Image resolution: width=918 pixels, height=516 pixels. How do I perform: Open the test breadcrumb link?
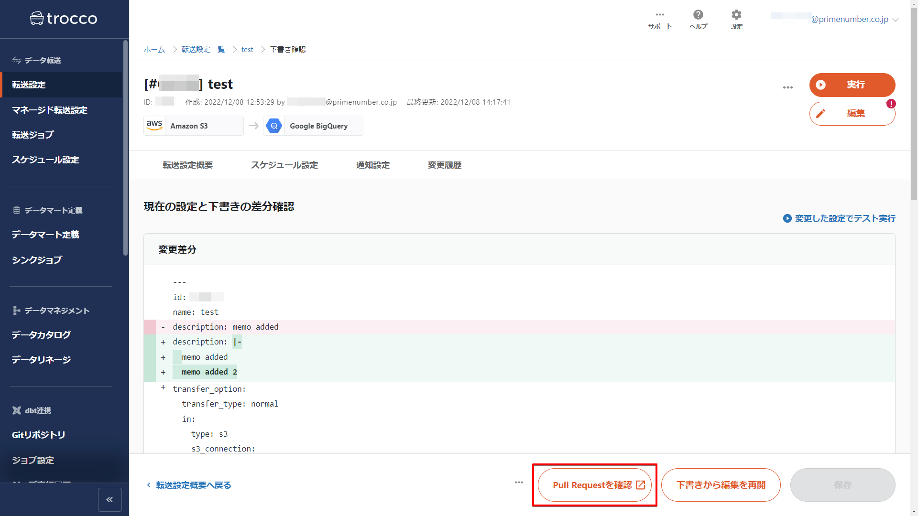pos(247,50)
